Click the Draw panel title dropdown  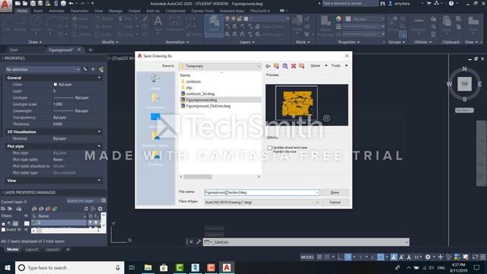(x=35, y=42)
